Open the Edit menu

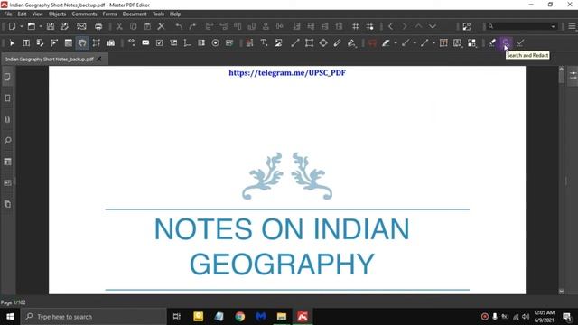click(x=22, y=14)
